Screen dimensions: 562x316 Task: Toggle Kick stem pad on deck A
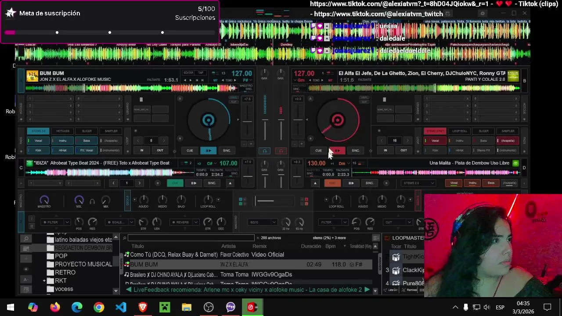[x=38, y=150]
